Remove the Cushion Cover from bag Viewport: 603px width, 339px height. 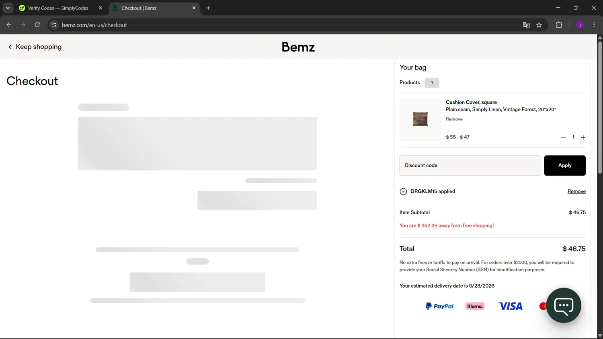[454, 119]
